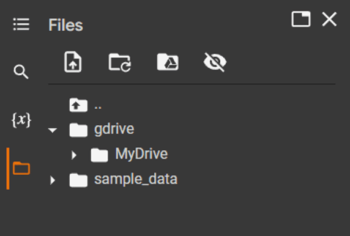This screenshot has height=236, width=350.
Task: Expand the MyDrive folder arrow
Action: [74, 155]
